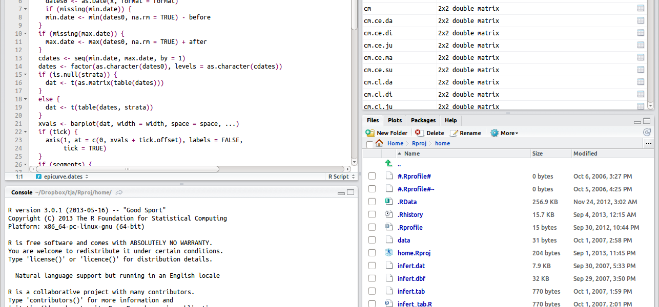659x307 pixels.
Task: Click the view-current-directory arrow beside Console path
Action: tap(119, 192)
